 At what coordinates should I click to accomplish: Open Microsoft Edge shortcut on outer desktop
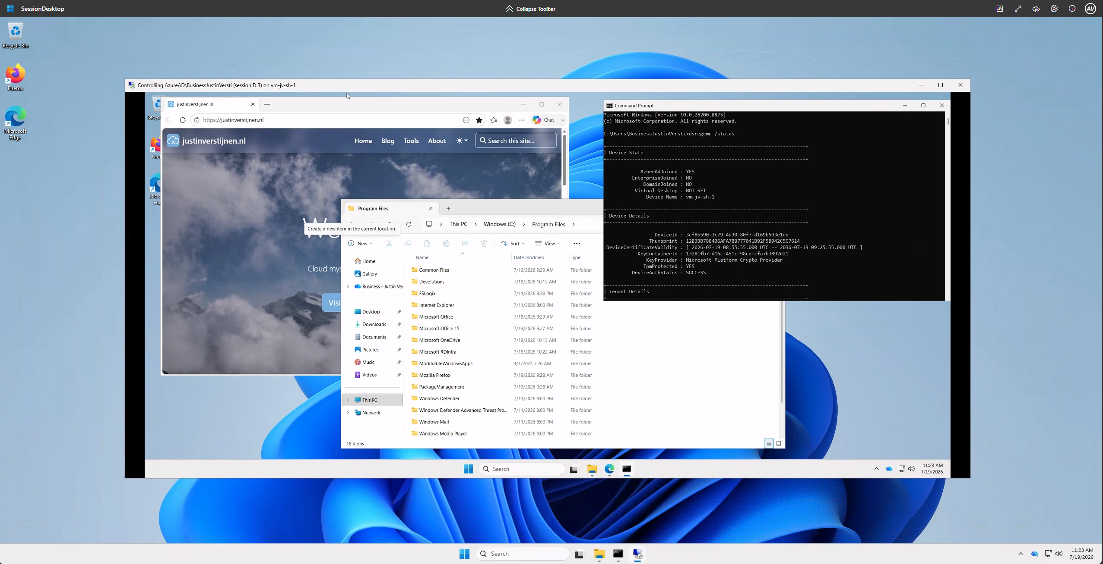click(x=16, y=123)
